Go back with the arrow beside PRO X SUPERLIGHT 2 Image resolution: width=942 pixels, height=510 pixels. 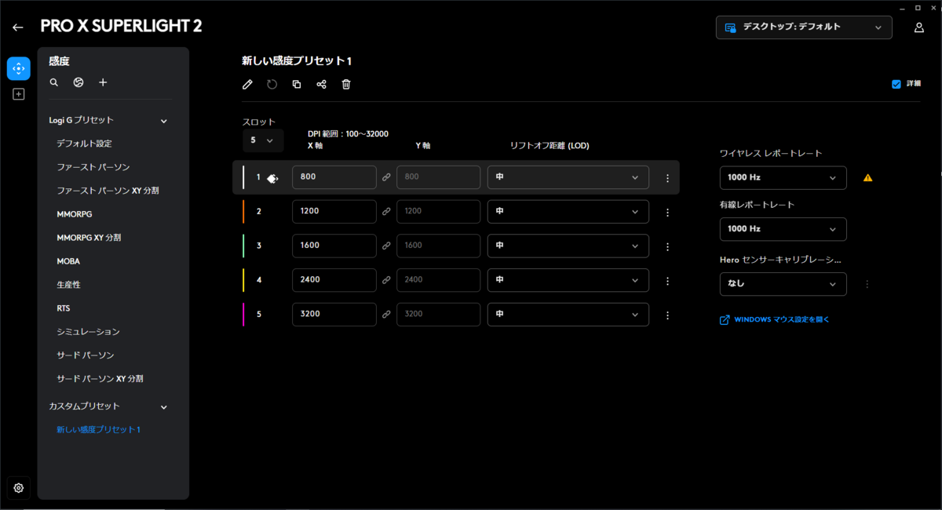tap(18, 27)
